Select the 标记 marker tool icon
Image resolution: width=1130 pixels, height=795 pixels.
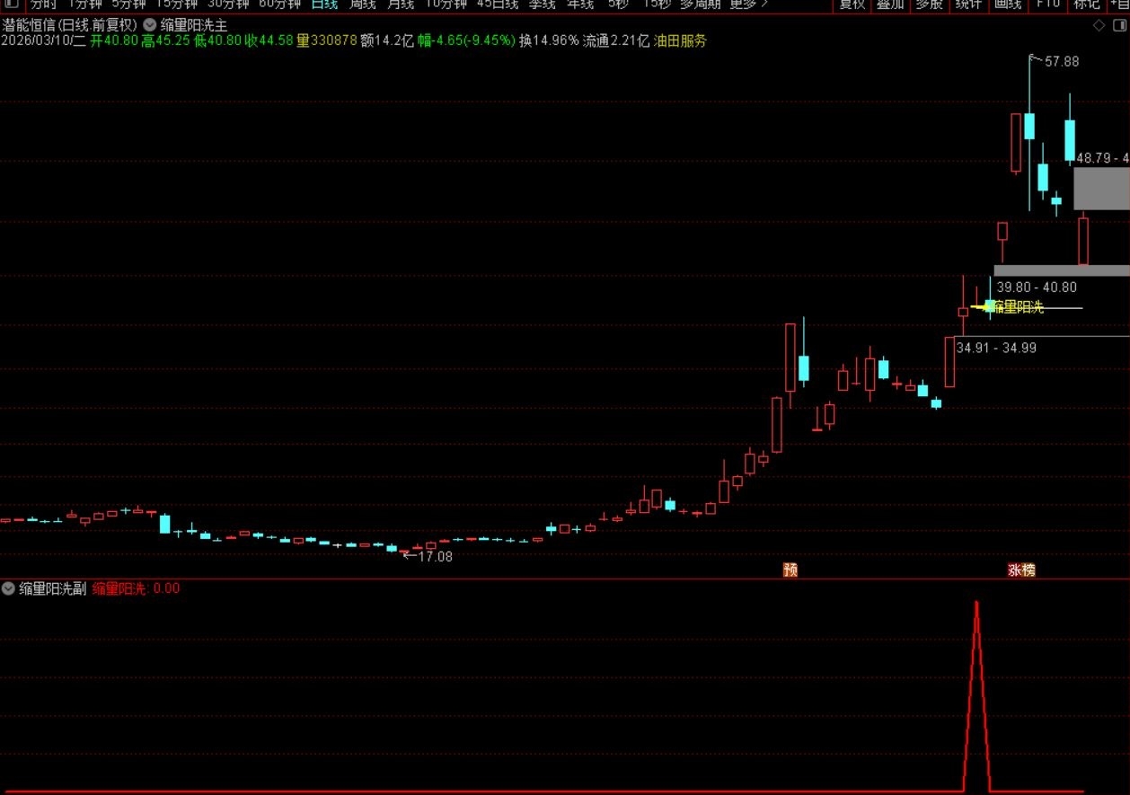(x=1086, y=4)
